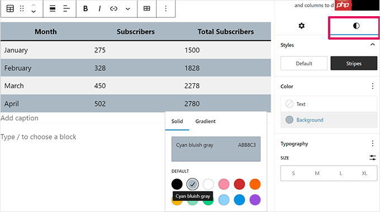Collapse the Styles panel section
This screenshot has width=380, height=212.
click(x=373, y=45)
